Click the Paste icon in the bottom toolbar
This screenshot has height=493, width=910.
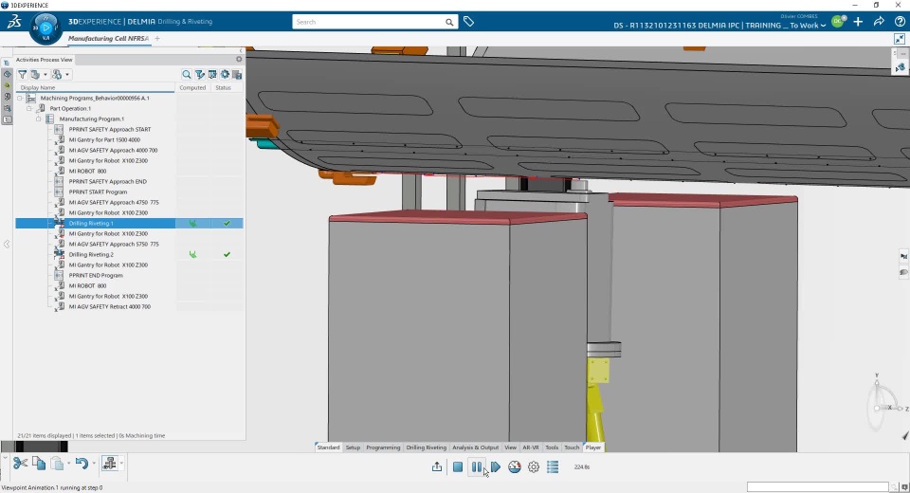57,464
